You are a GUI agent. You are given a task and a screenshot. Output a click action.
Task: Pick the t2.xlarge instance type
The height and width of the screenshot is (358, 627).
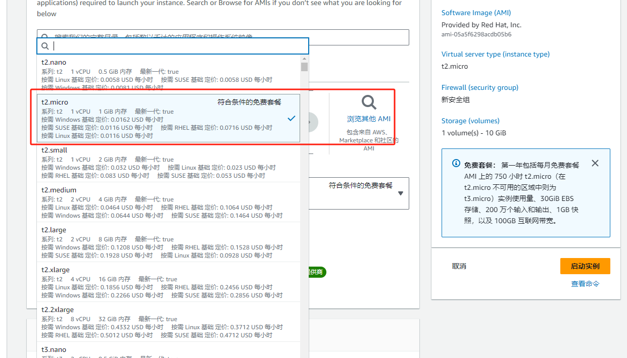click(x=168, y=282)
